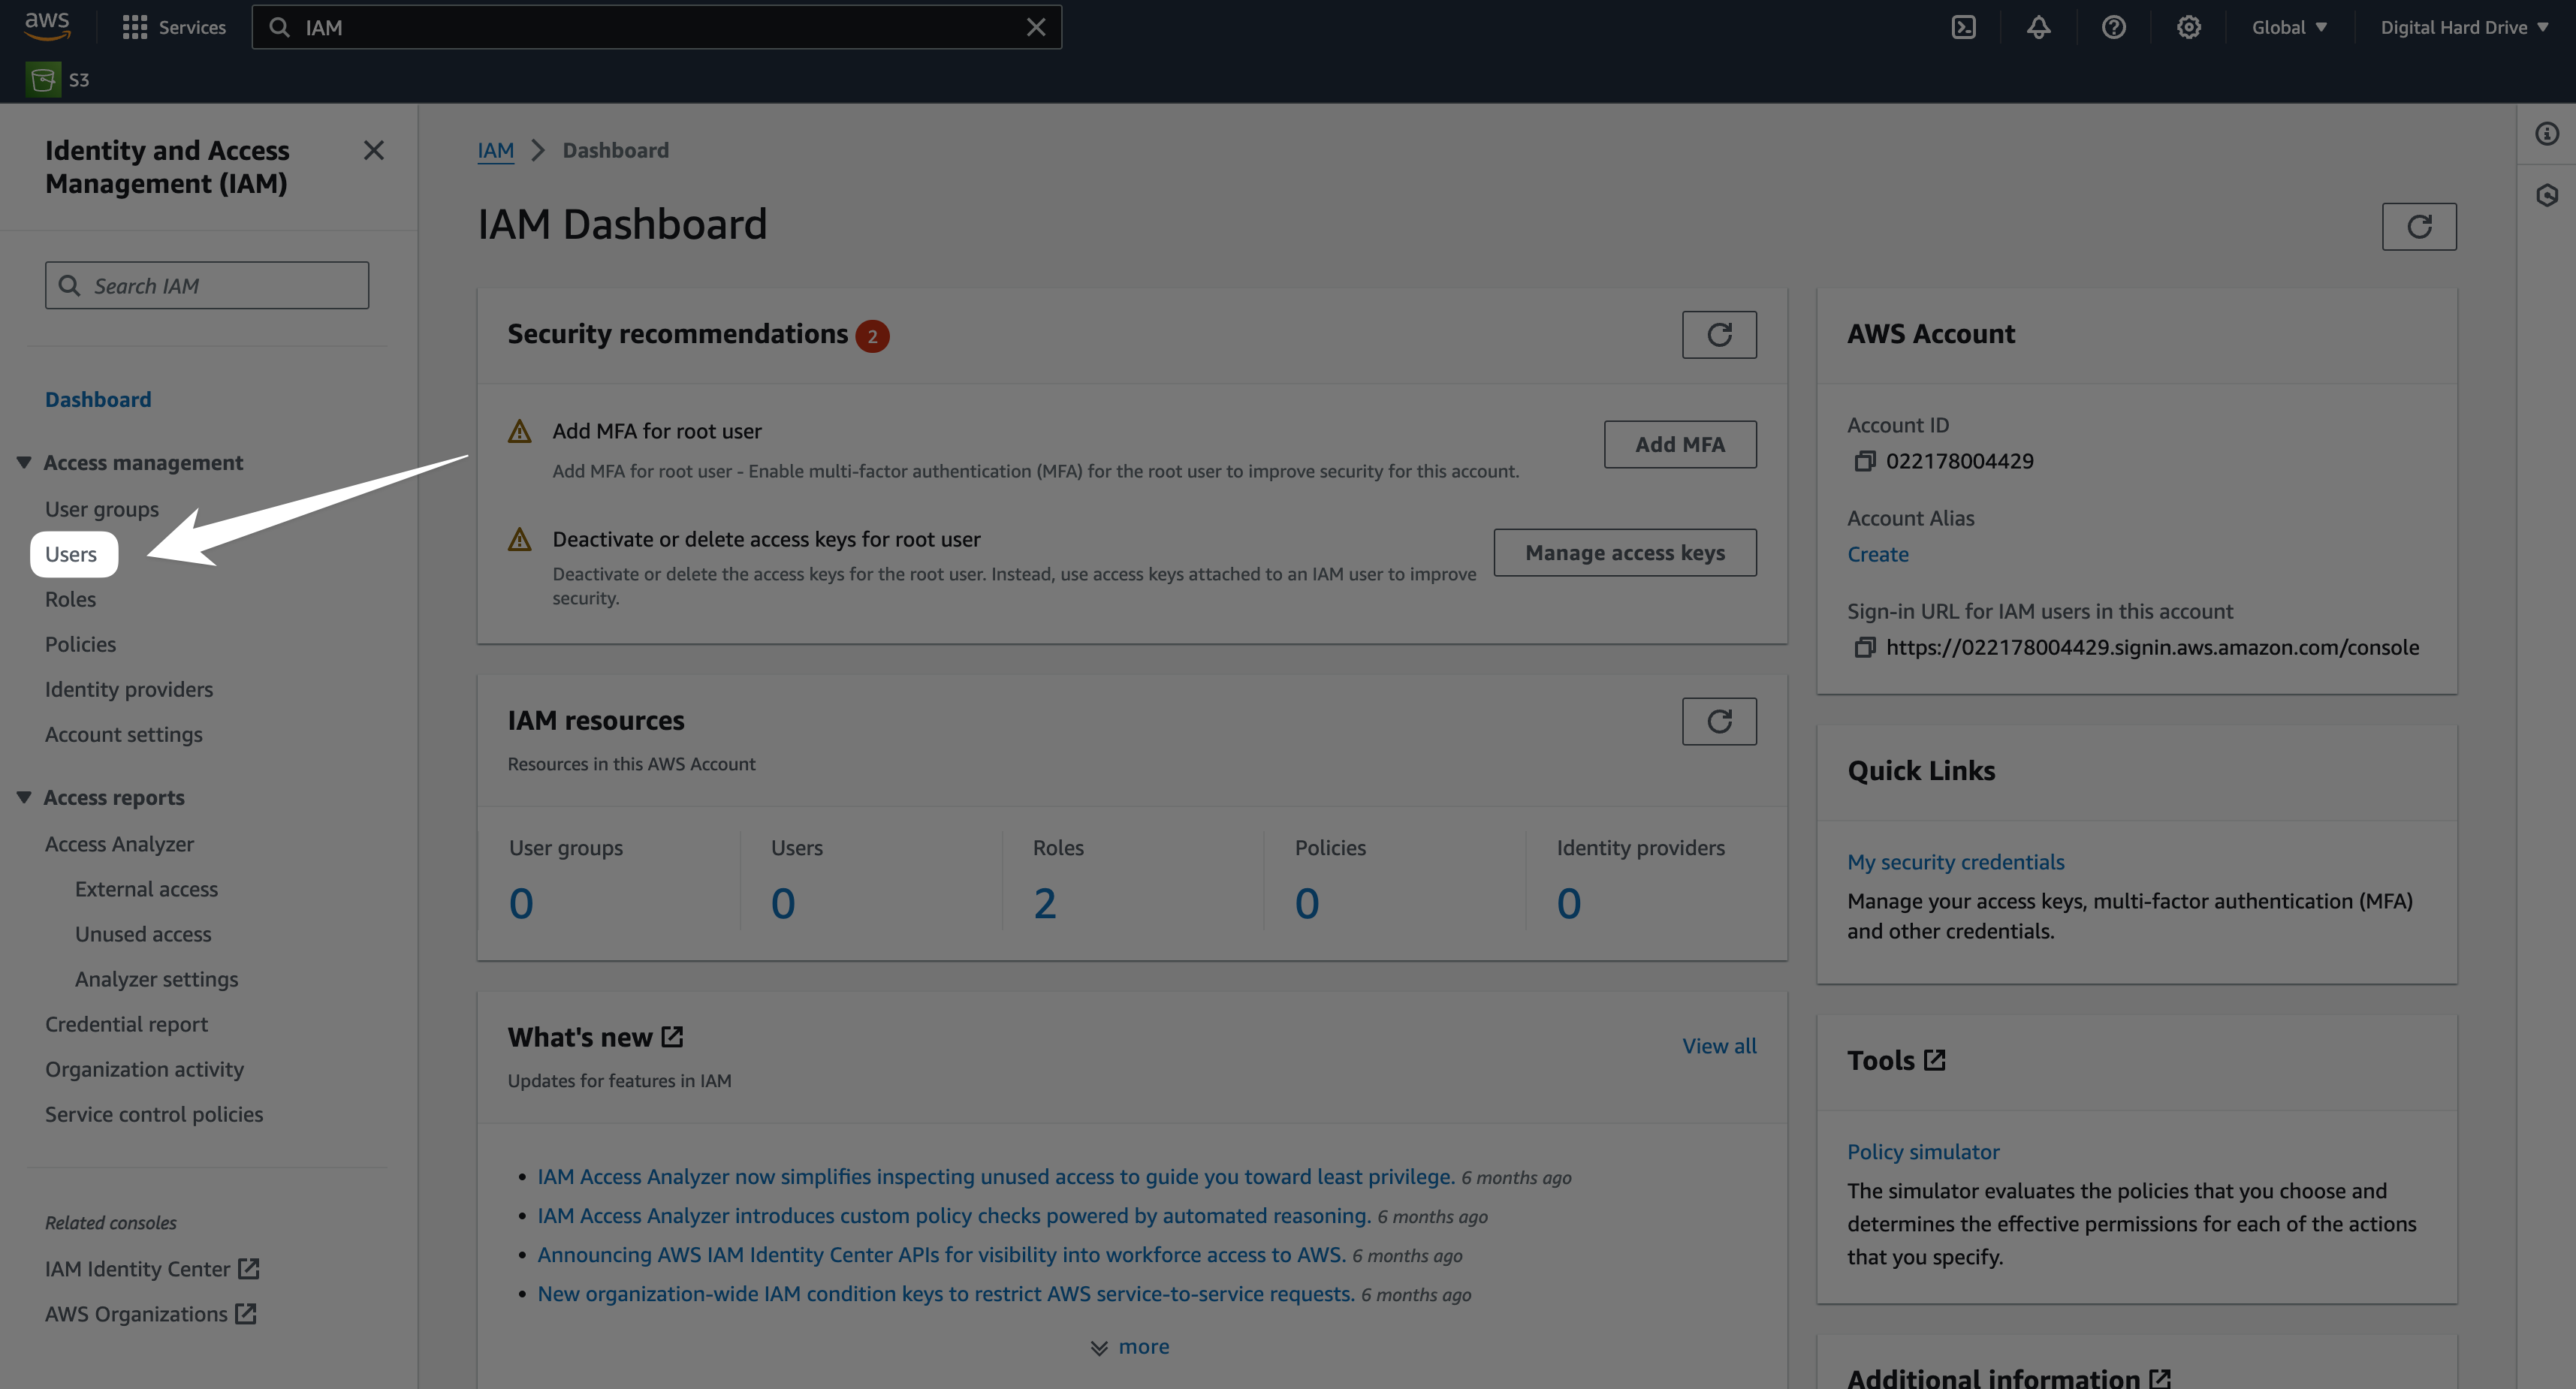Open the CloudShell terminal icon
Viewport: 2576px width, 1389px height.
pos(1963,27)
